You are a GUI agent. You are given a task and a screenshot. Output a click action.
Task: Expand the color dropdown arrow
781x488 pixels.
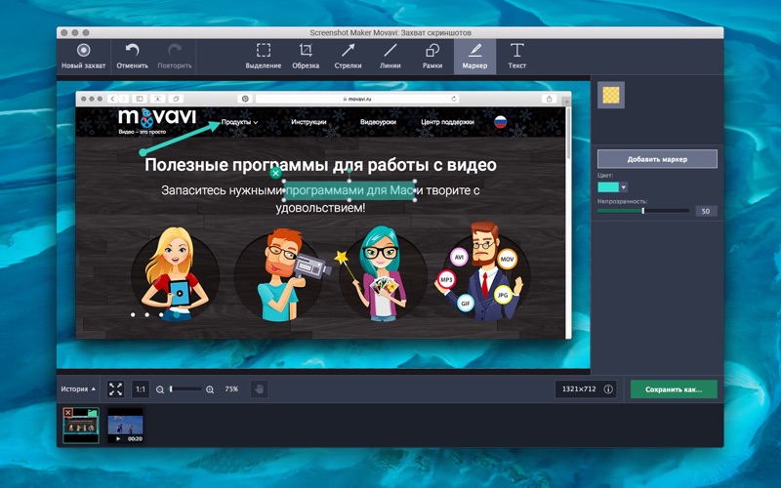coord(624,187)
